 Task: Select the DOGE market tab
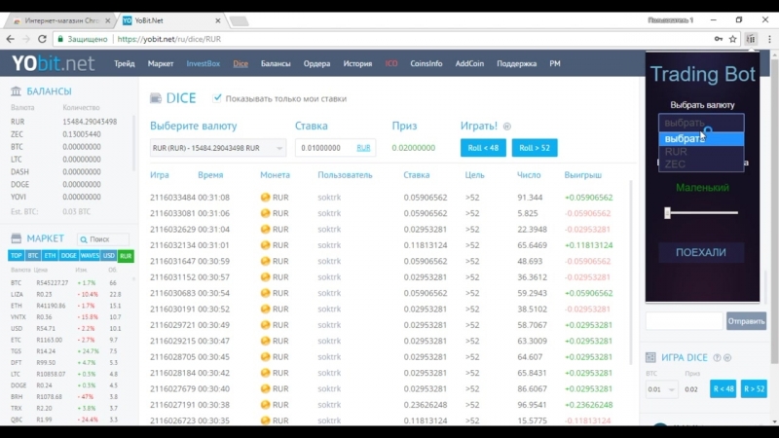pos(68,256)
